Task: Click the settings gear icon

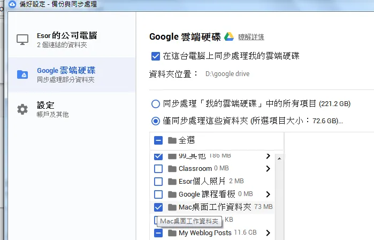Action: (22, 109)
